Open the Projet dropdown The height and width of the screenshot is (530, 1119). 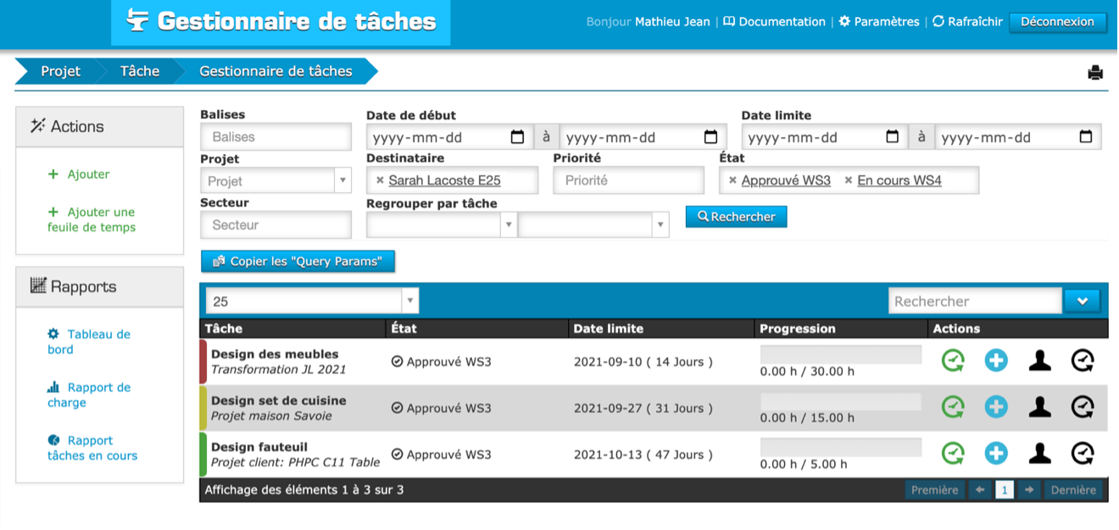tap(276, 180)
